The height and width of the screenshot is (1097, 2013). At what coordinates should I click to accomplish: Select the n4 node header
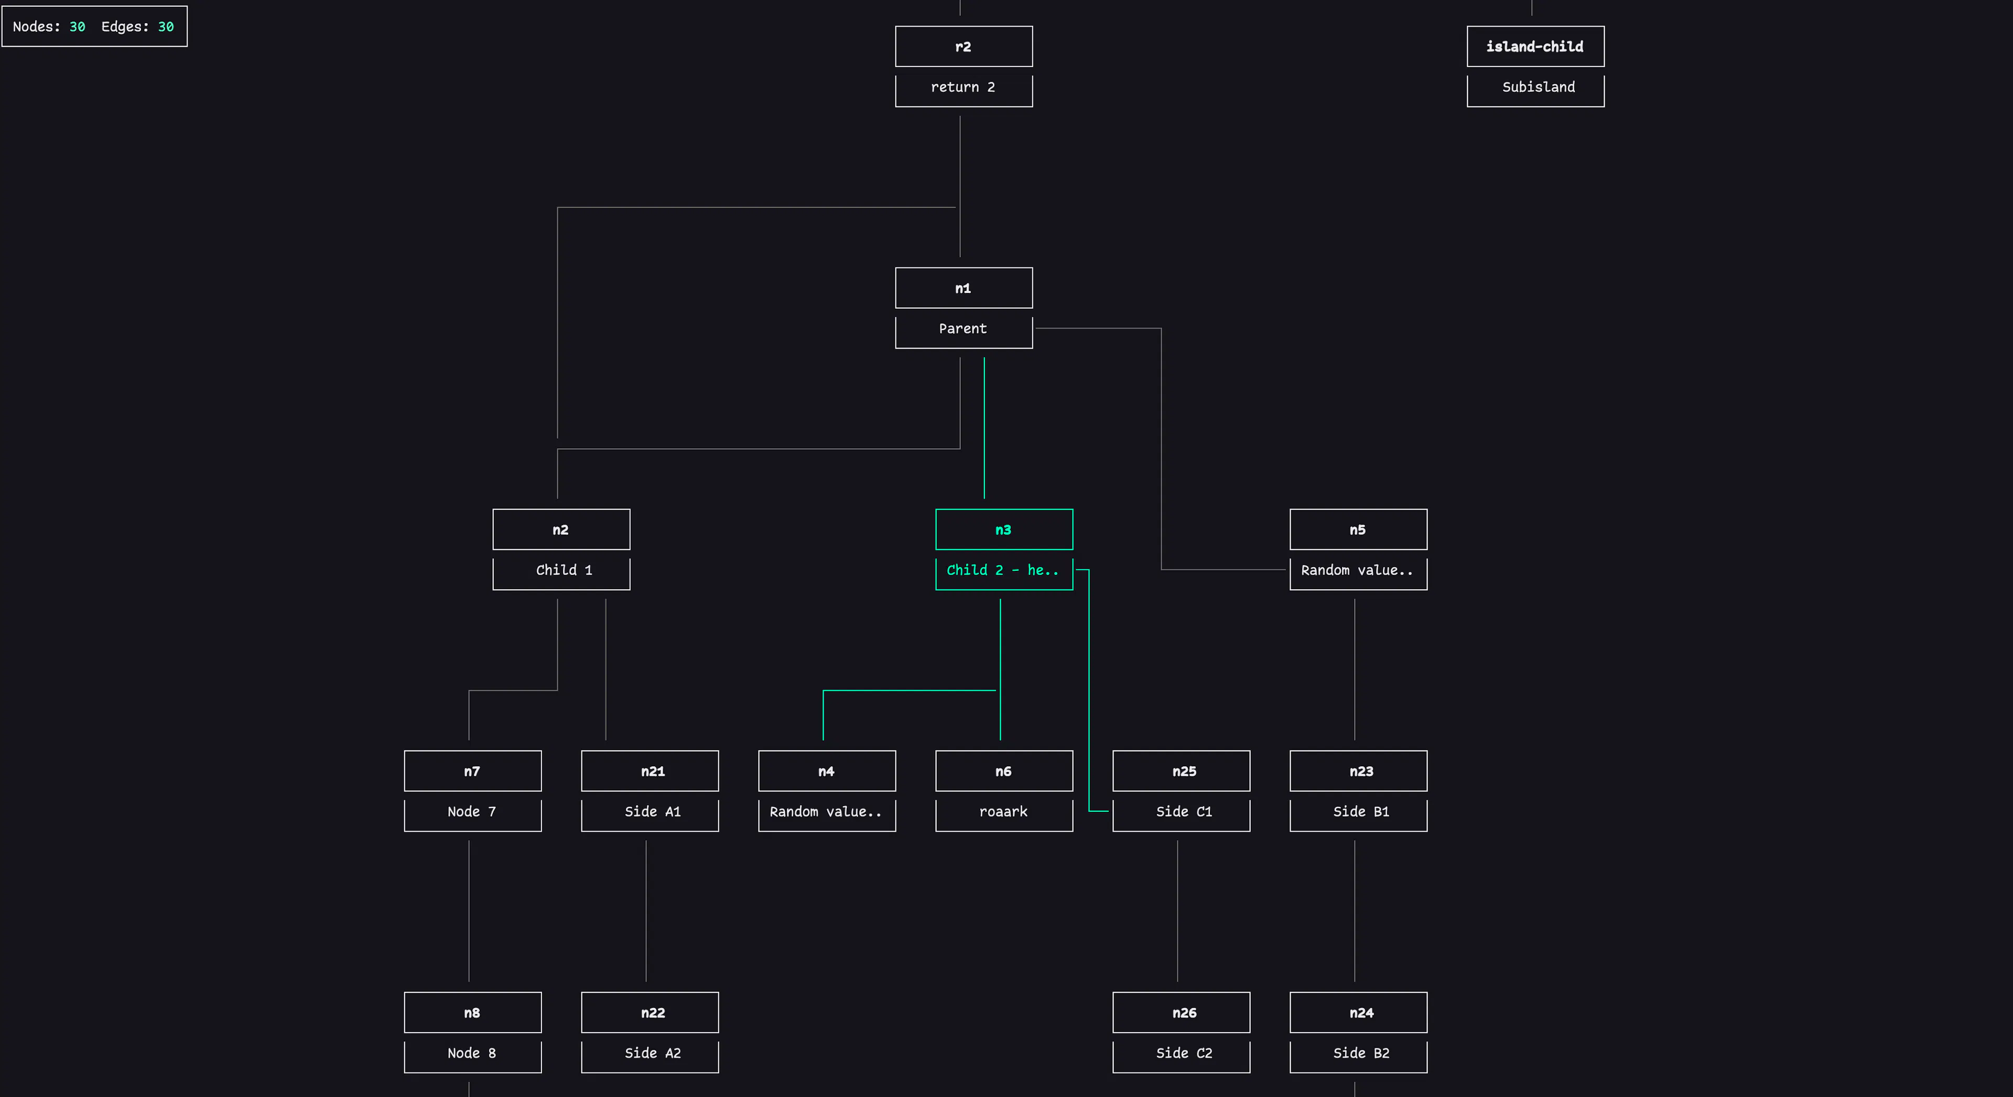point(827,771)
